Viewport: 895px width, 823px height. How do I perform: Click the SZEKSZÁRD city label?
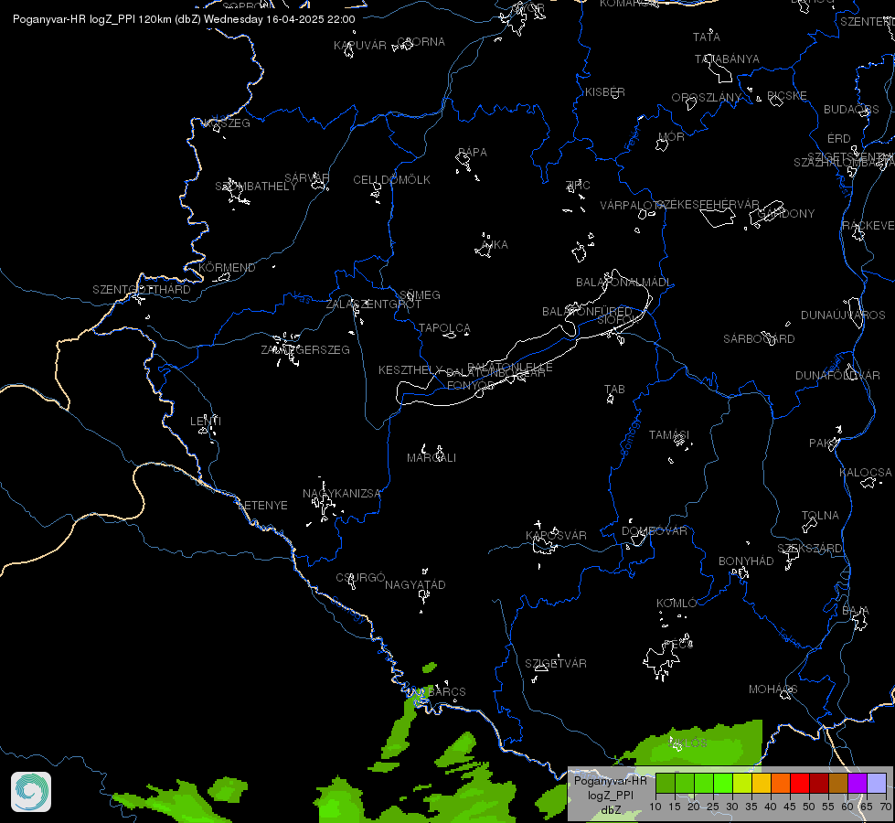[x=810, y=549]
